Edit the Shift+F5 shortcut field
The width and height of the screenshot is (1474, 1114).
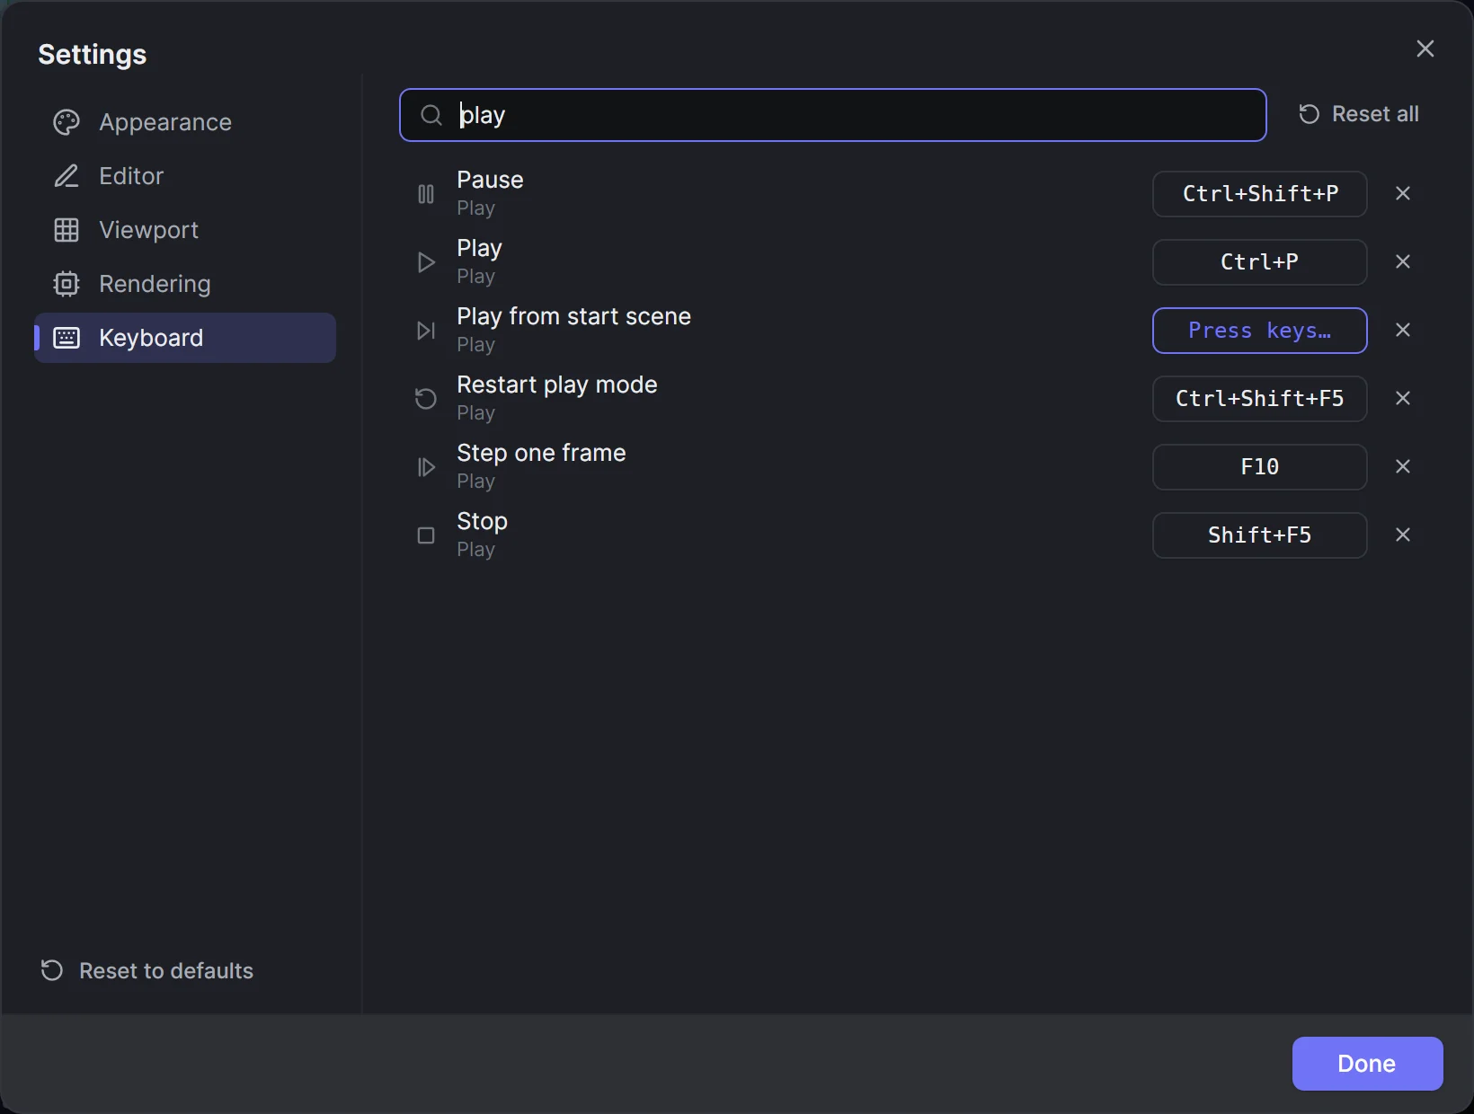point(1259,535)
